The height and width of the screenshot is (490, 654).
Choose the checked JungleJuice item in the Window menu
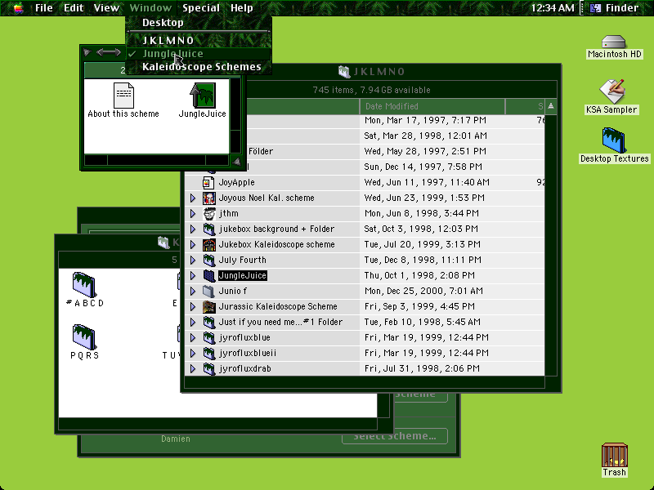click(199, 54)
